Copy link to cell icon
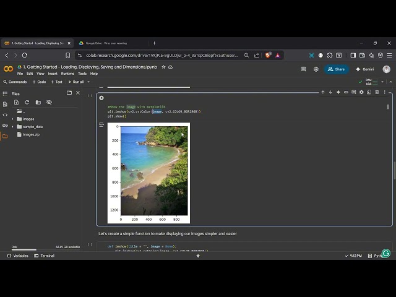Image resolution: width=396 pixels, height=297 pixels. [x=346, y=92]
